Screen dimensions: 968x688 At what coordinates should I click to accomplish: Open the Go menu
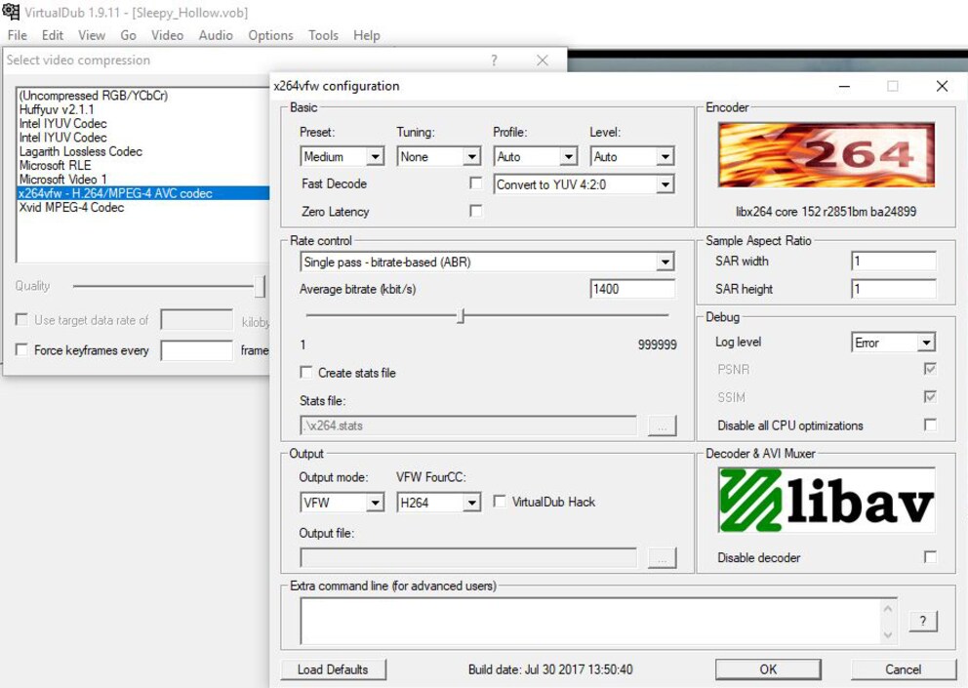[x=129, y=35]
